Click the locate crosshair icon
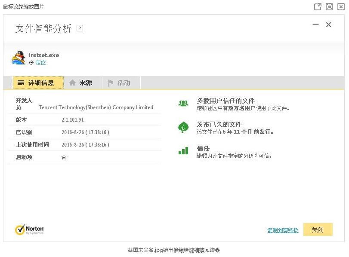The width and height of the screenshot is (349, 257). (x=31, y=63)
